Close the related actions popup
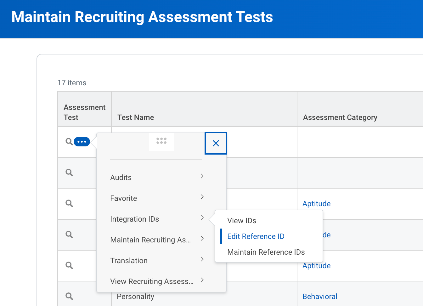This screenshot has height=306, width=423. [x=216, y=143]
